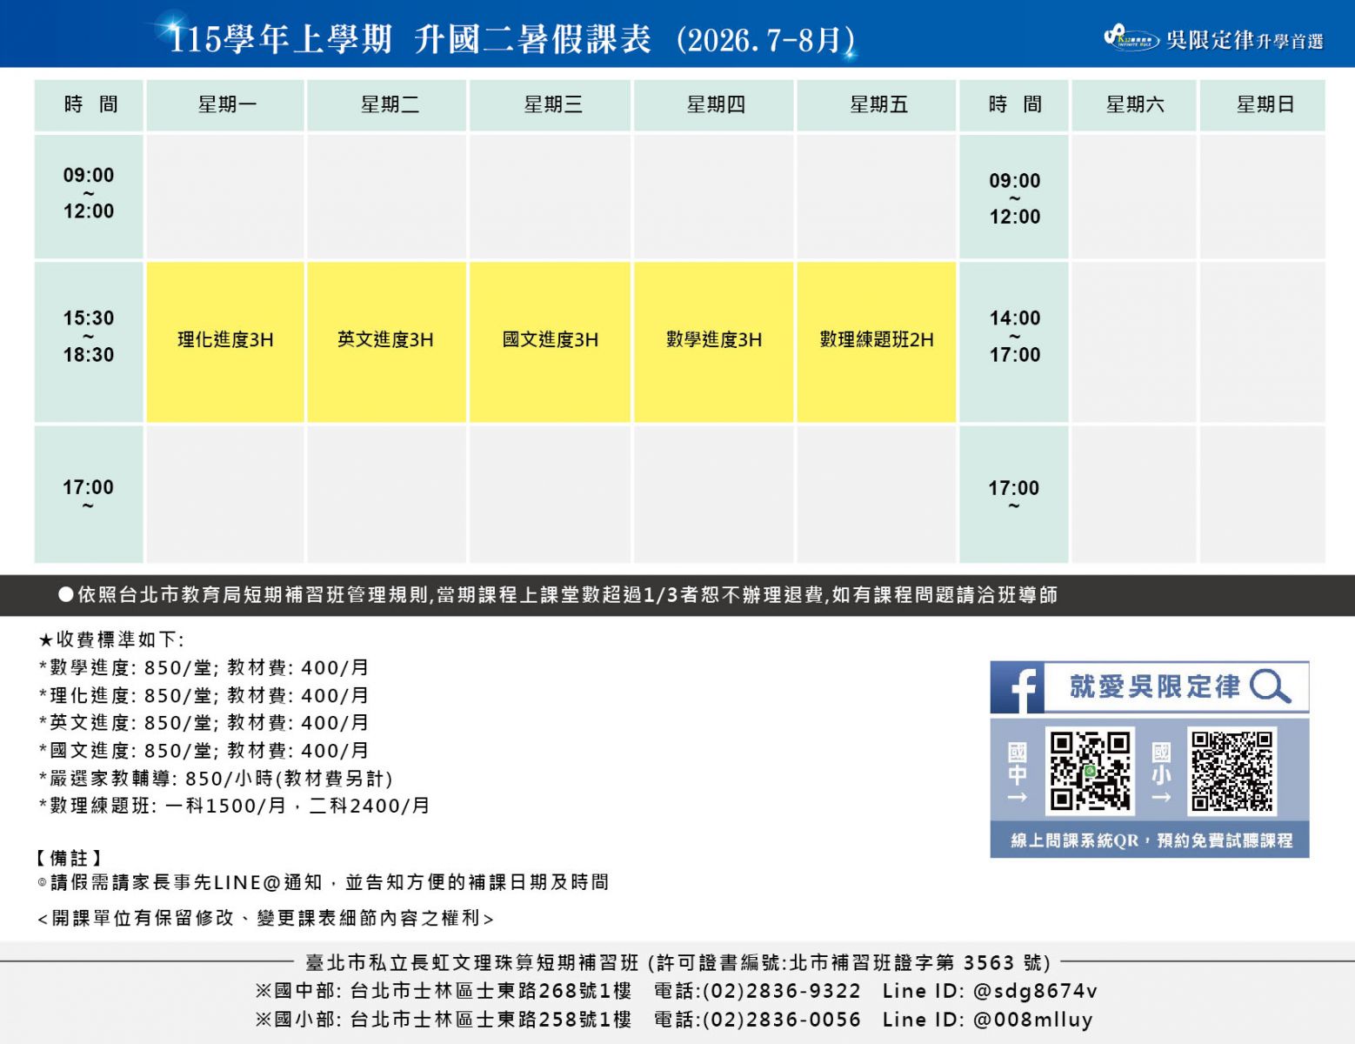Click the 線上問課系統QR banner text

tap(1150, 840)
